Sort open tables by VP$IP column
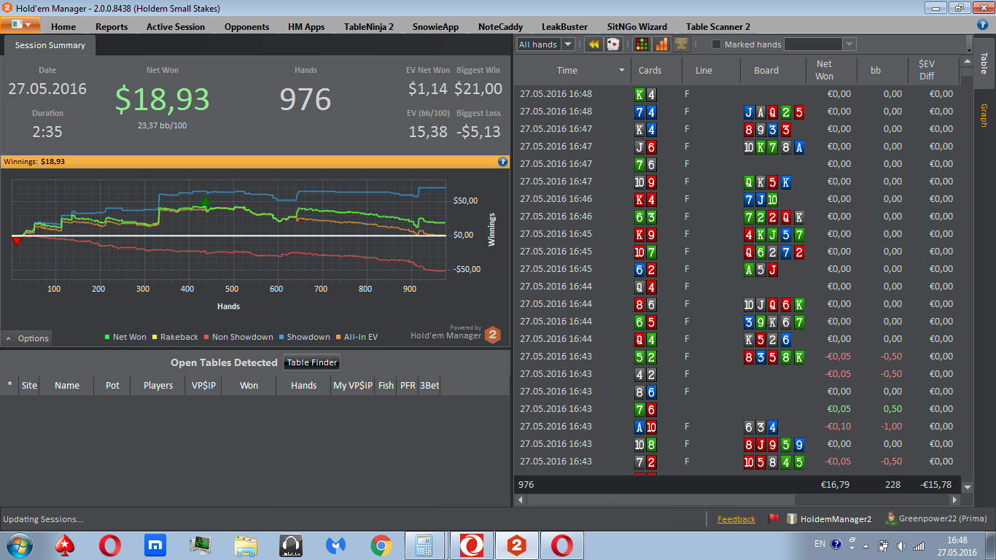Screen dimensions: 996x560 (x=203, y=385)
